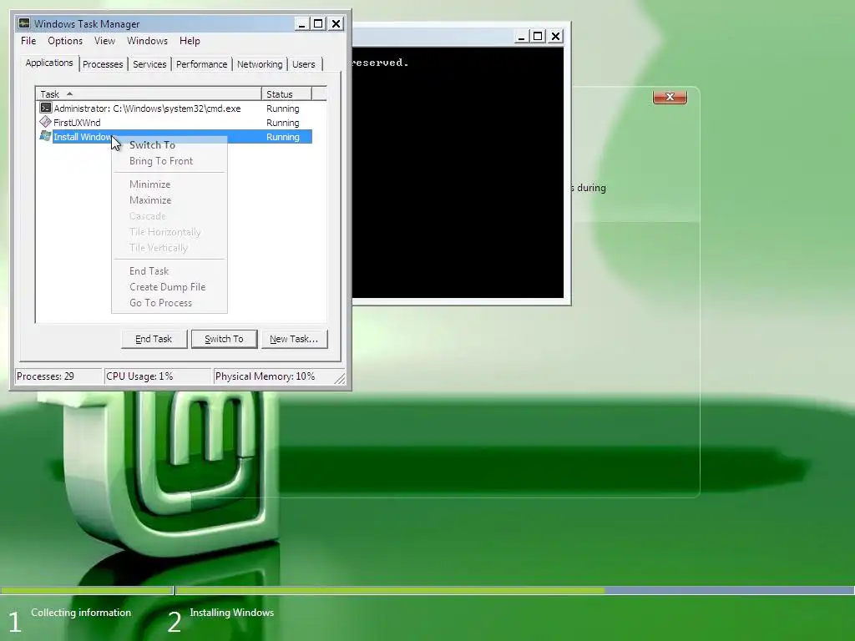Maximize the Windows Task Manager window

click(x=318, y=23)
